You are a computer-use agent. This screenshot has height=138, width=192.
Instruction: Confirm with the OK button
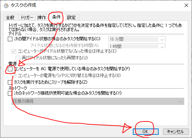click(x=146, y=132)
